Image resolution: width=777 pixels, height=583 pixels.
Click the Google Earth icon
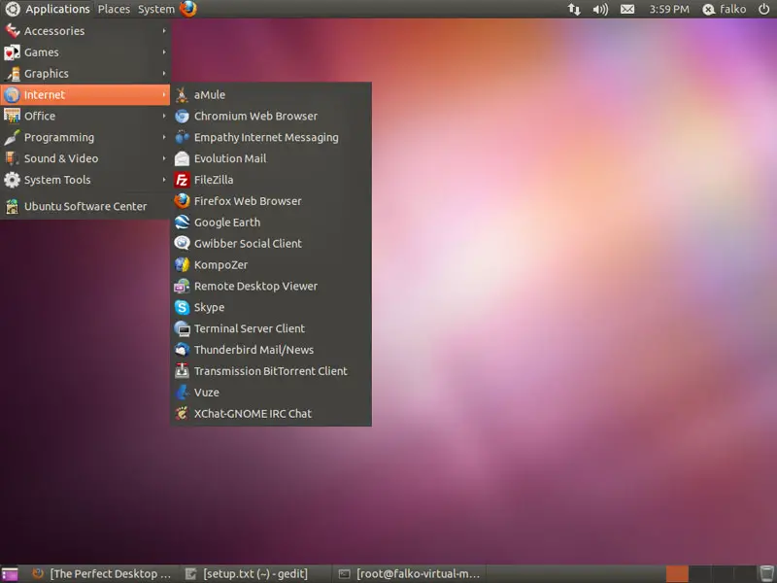tap(182, 223)
